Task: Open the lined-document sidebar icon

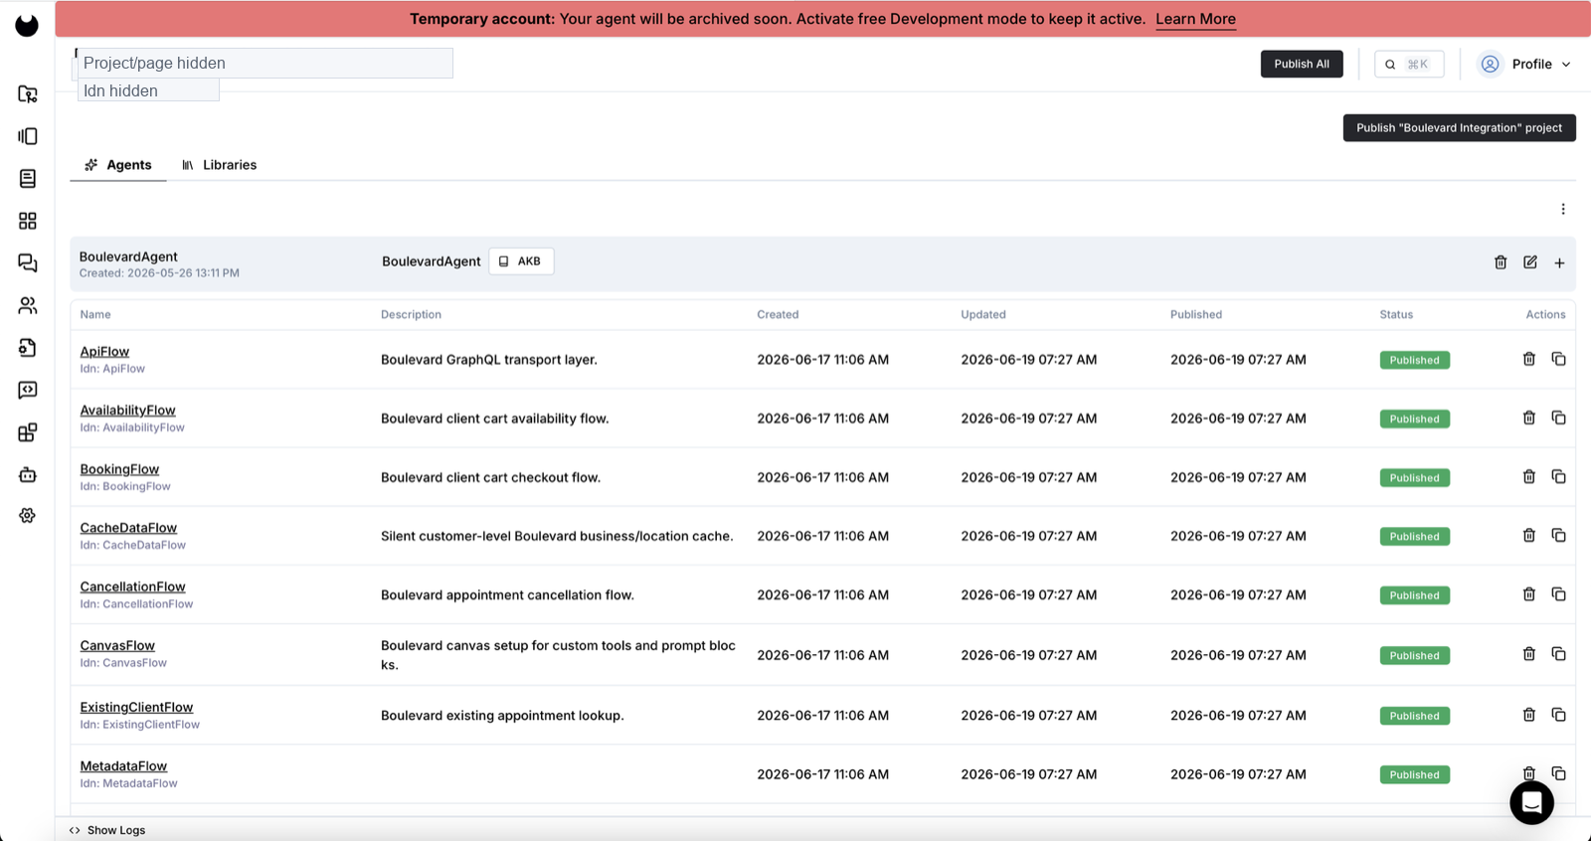Action: coord(28,179)
